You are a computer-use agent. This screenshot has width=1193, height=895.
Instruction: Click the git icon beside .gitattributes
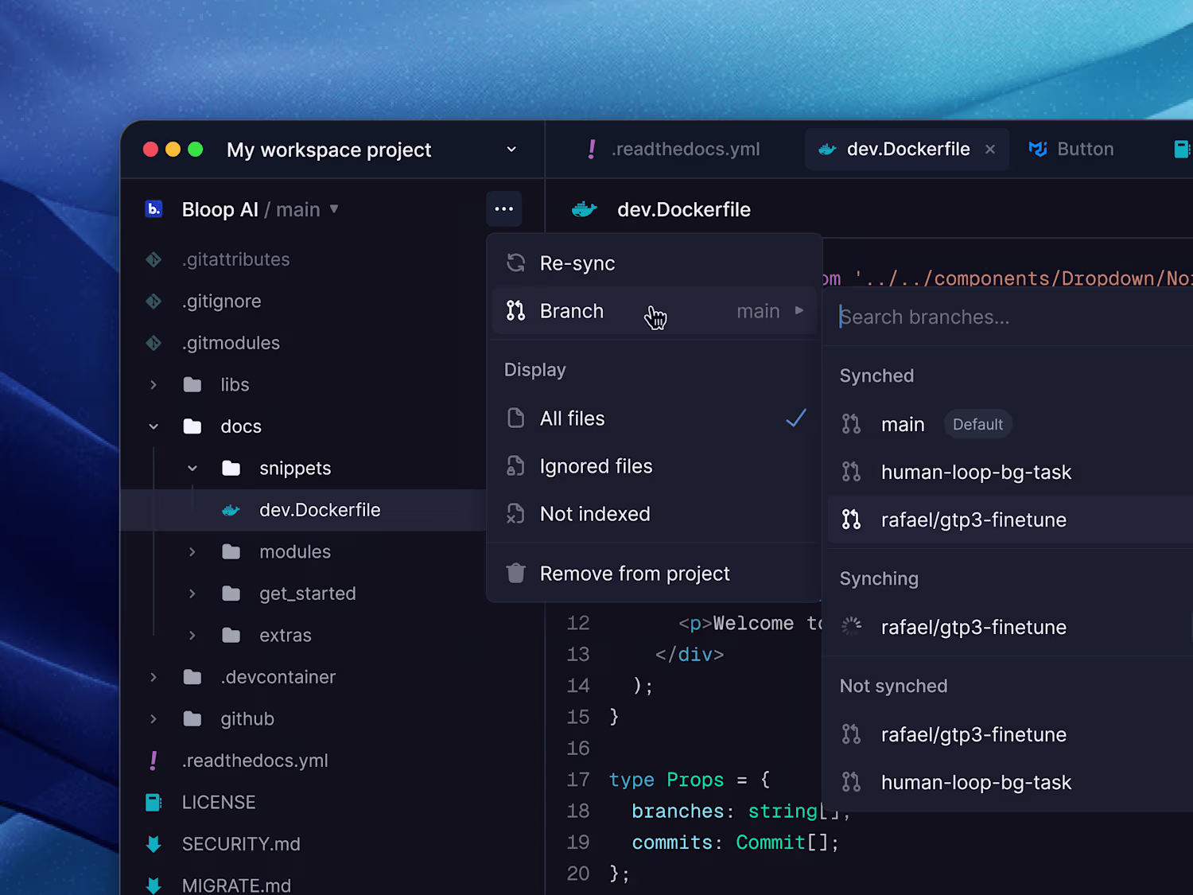point(153,259)
